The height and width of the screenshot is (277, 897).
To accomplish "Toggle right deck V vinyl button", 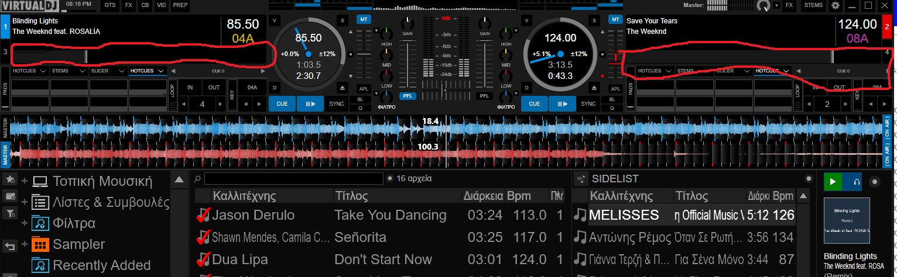I will [x=526, y=20].
